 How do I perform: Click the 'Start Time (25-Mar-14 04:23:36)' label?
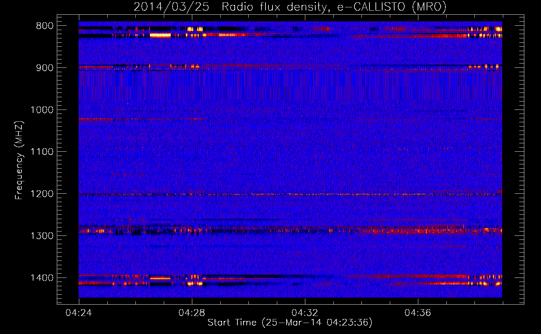[290, 323]
